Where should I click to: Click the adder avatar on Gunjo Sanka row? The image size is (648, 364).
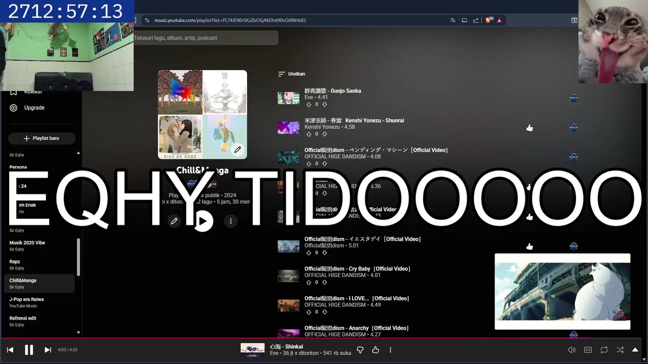point(574,98)
